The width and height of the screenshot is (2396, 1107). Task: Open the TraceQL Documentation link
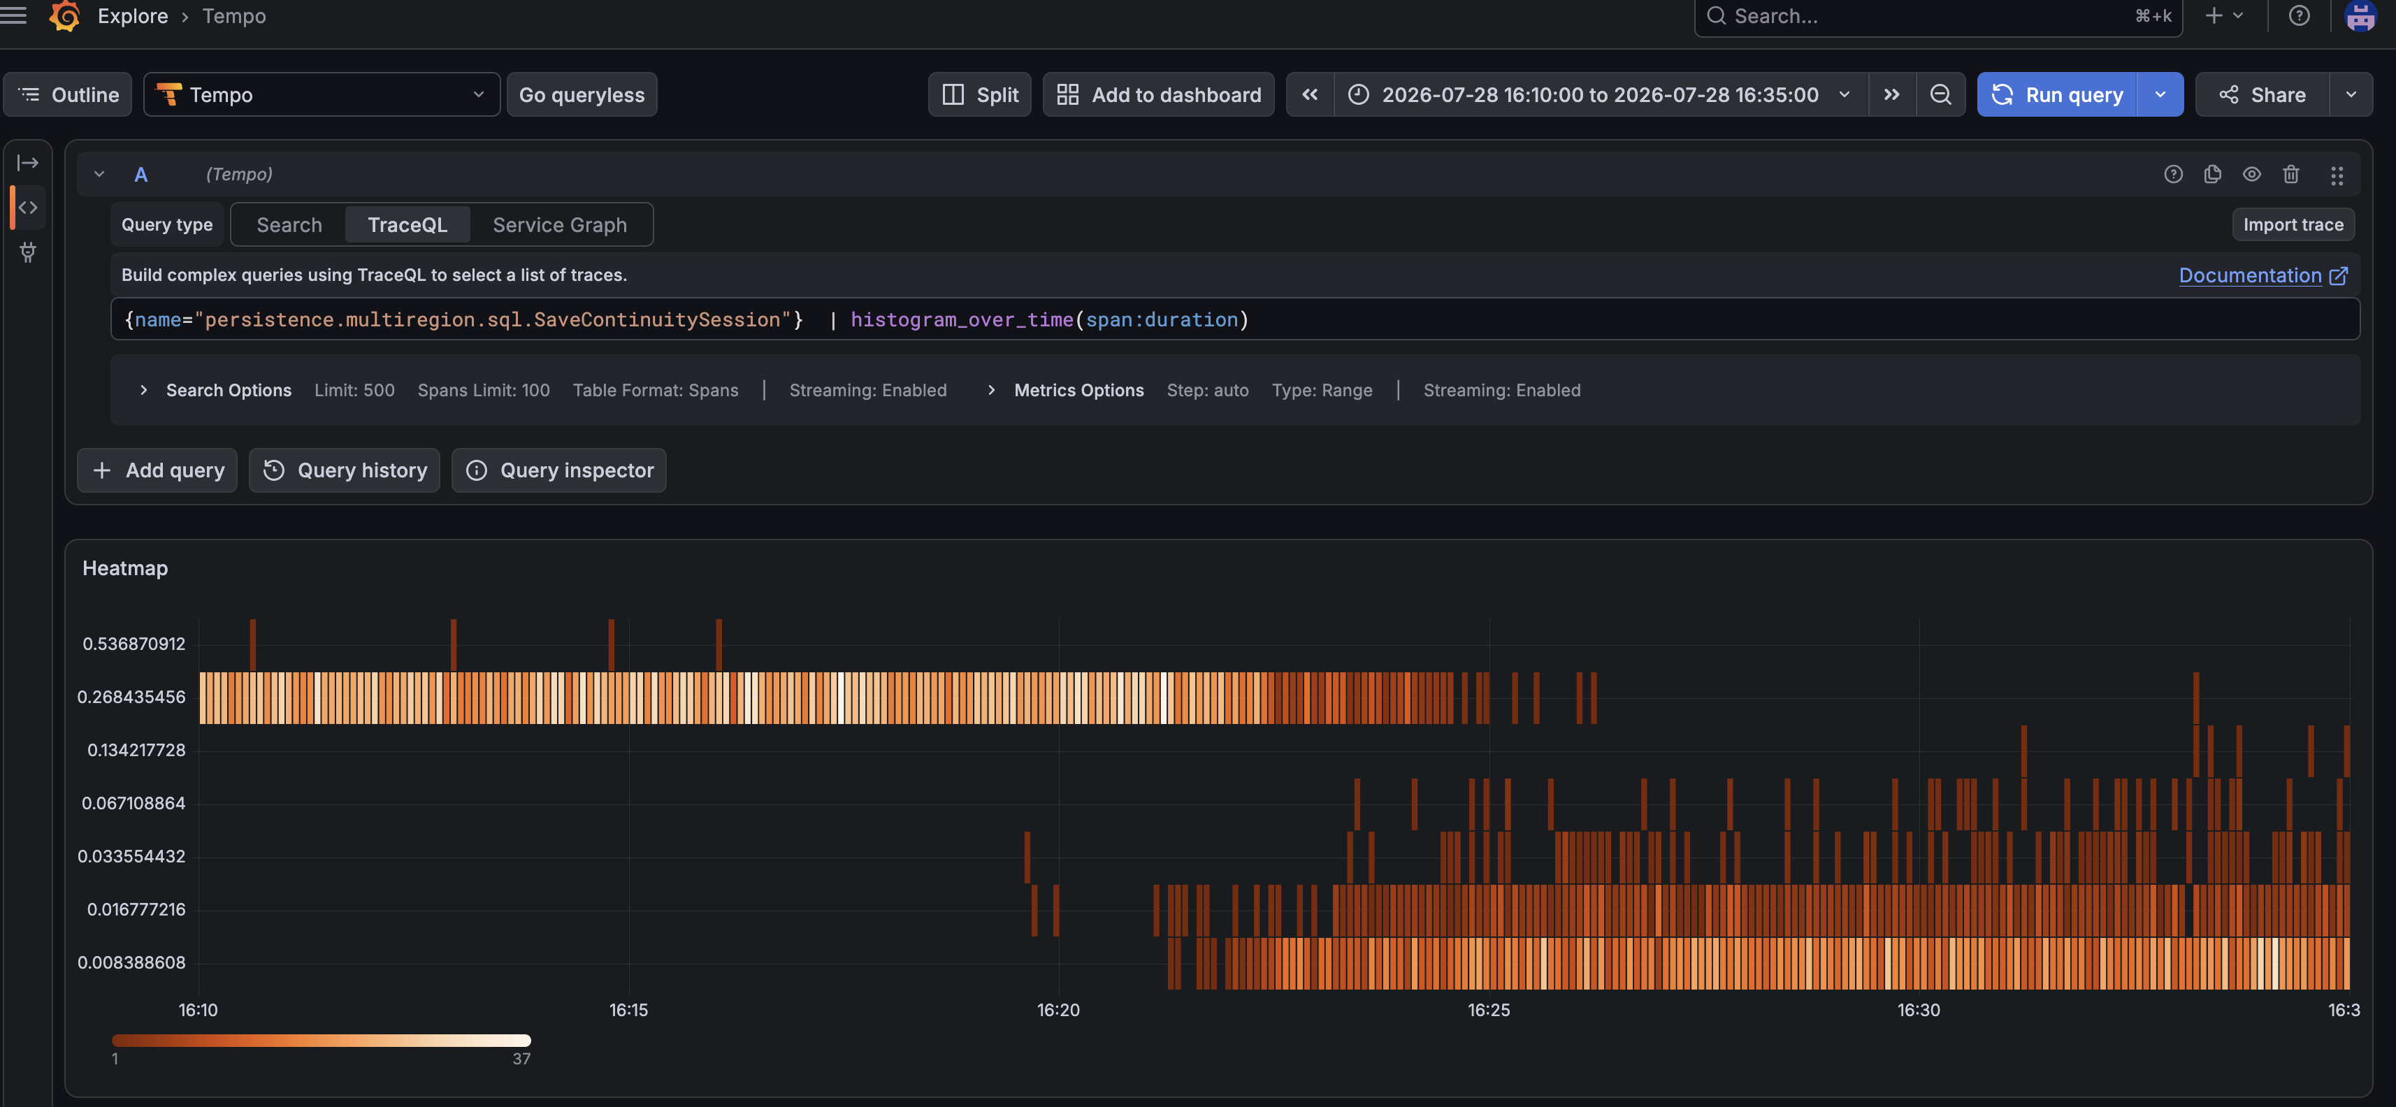(x=2263, y=275)
